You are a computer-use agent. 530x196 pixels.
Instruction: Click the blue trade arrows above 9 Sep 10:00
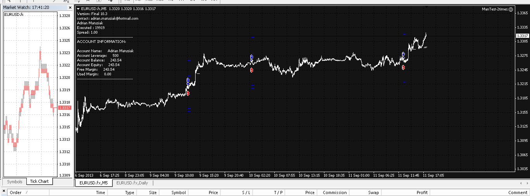coord(188,82)
